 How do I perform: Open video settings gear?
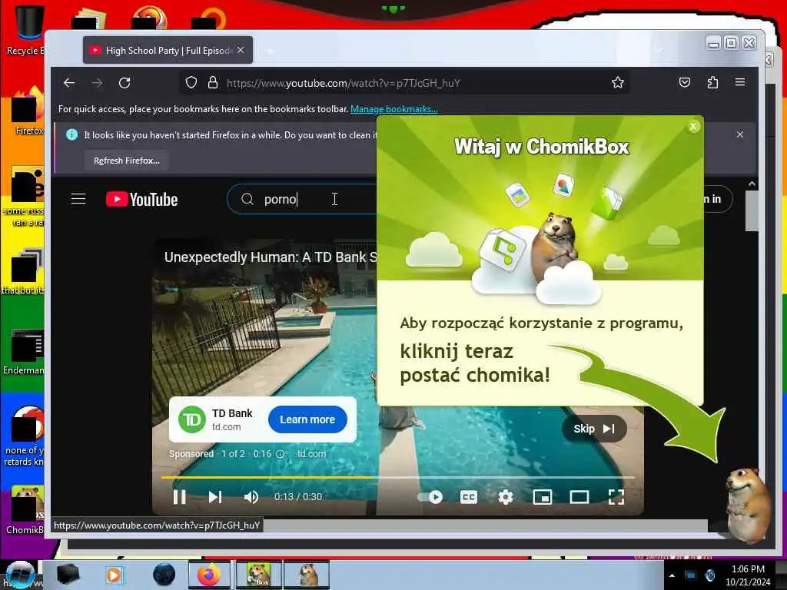click(x=506, y=497)
